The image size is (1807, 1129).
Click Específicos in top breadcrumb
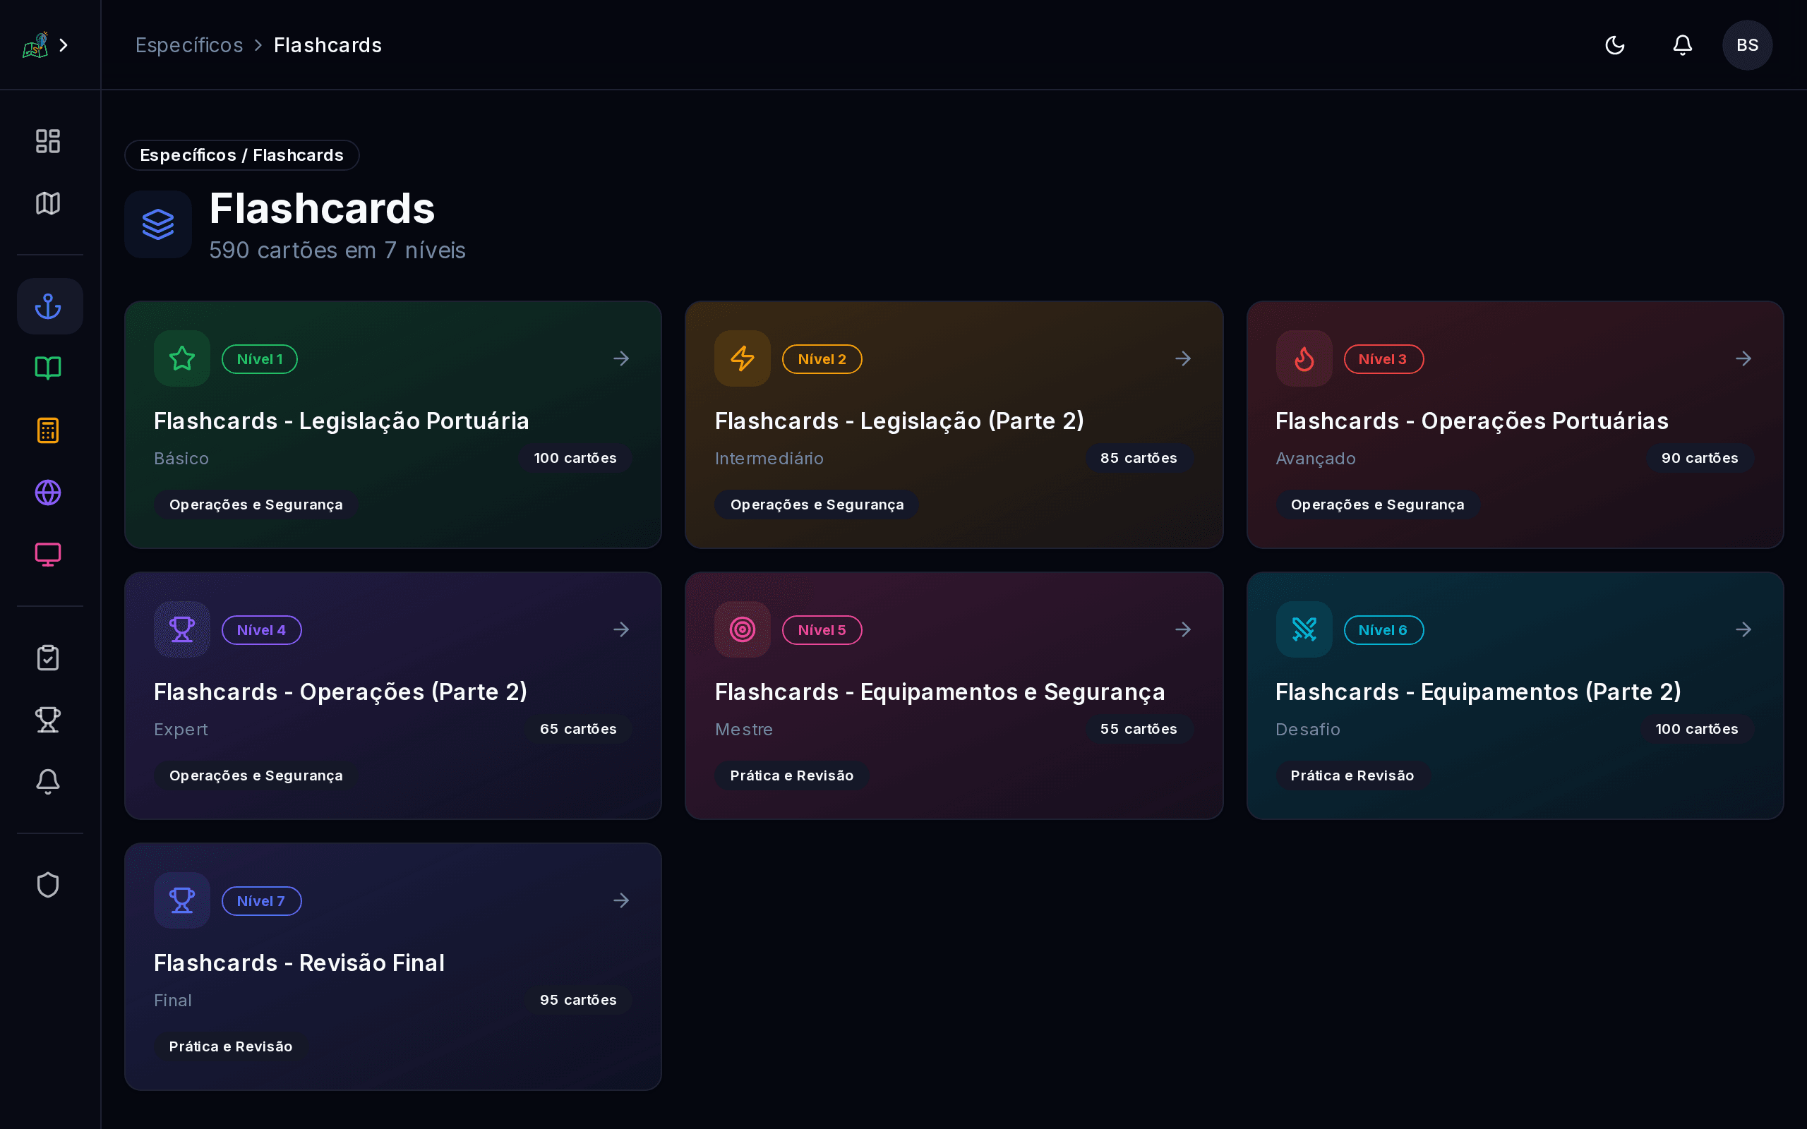point(189,46)
